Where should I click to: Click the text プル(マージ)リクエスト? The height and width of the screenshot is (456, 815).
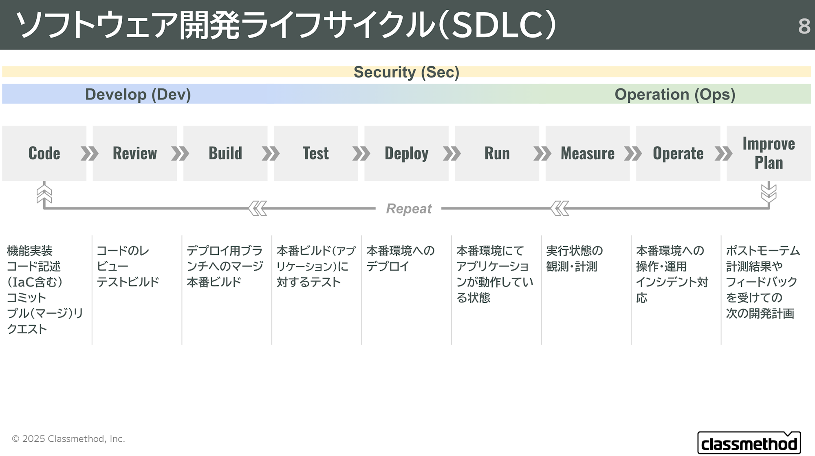(x=45, y=321)
